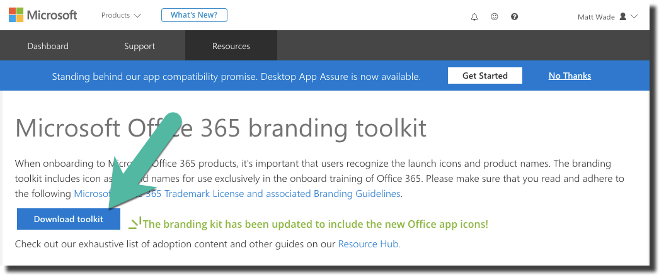Screen dimensions: 659x275
Task: Open the Trademark License and Branding Guidelines link
Action: click(x=237, y=194)
